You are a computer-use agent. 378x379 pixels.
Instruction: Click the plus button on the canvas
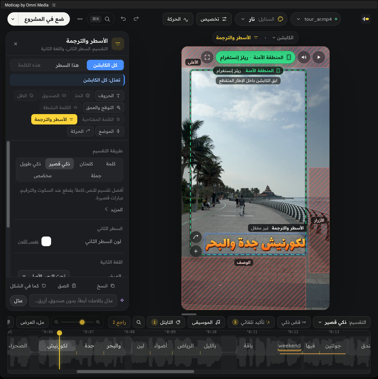coord(196,251)
